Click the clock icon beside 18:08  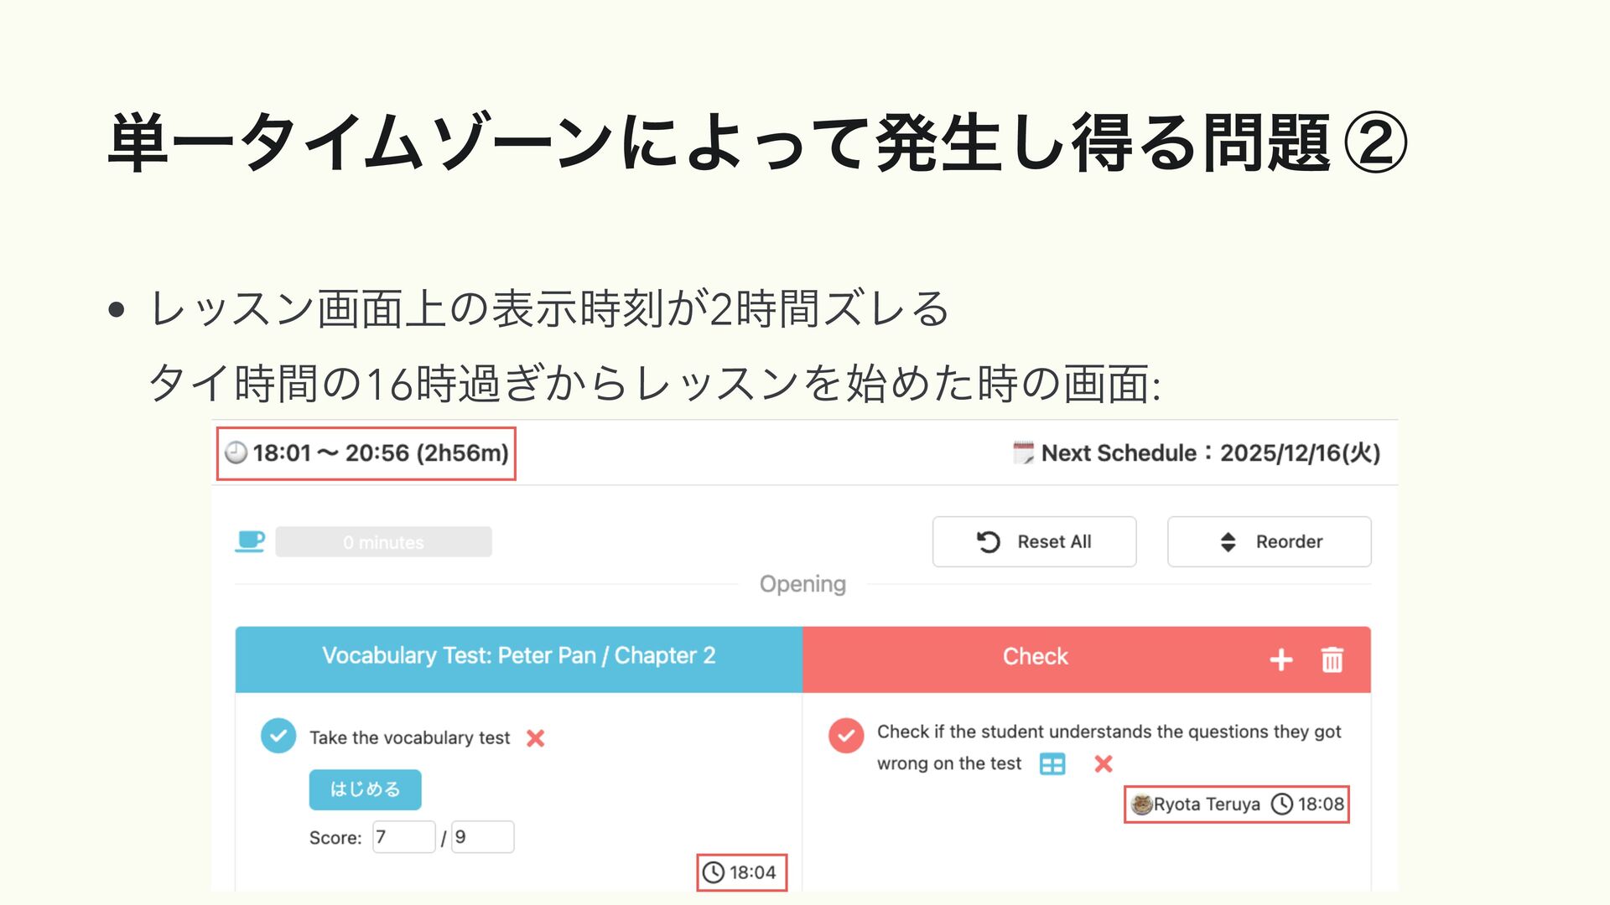[x=1281, y=804]
